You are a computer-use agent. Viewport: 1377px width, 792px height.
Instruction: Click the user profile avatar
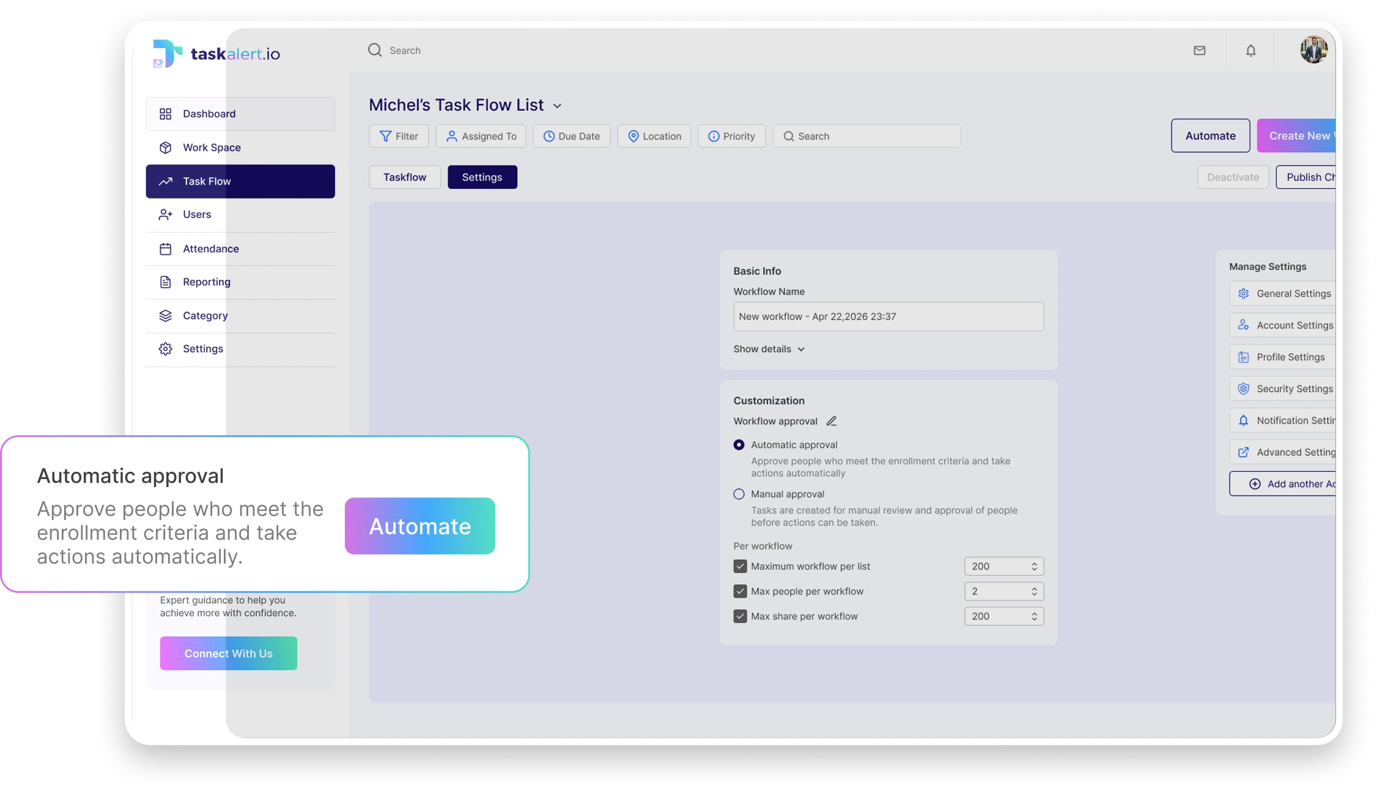tap(1313, 50)
